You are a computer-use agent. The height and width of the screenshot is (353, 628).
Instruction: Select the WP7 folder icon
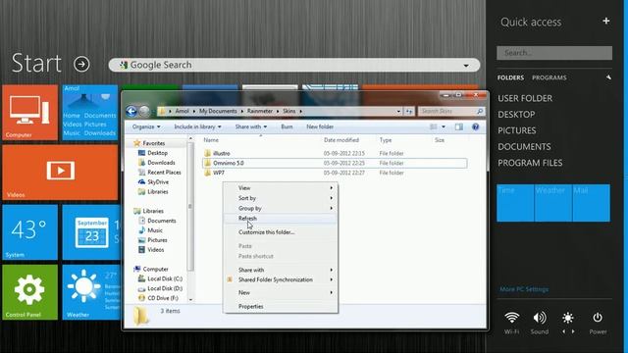tap(207, 173)
